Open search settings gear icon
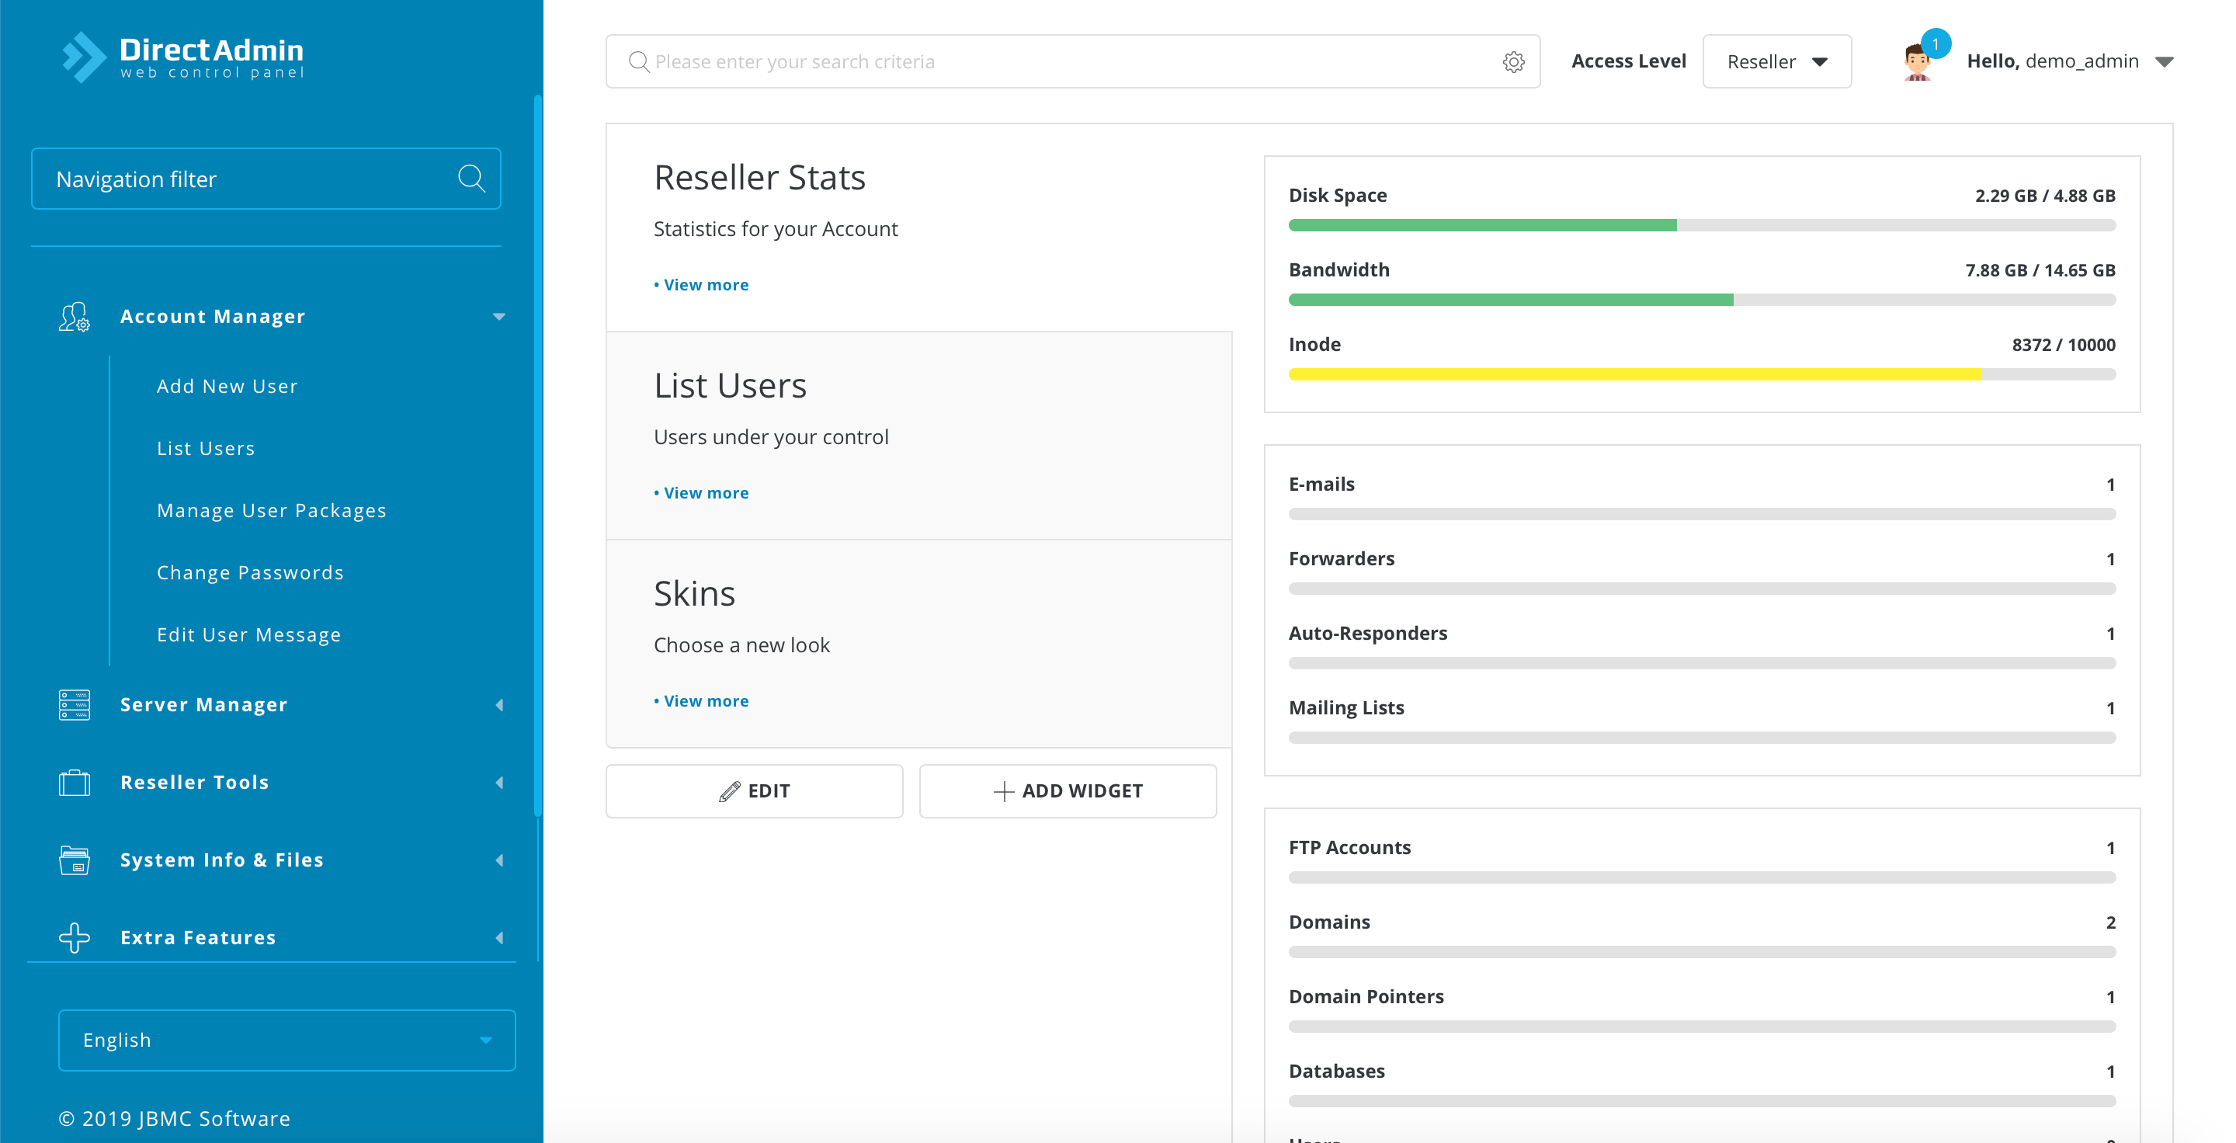Image resolution: width=2236 pixels, height=1143 pixels. (1513, 61)
